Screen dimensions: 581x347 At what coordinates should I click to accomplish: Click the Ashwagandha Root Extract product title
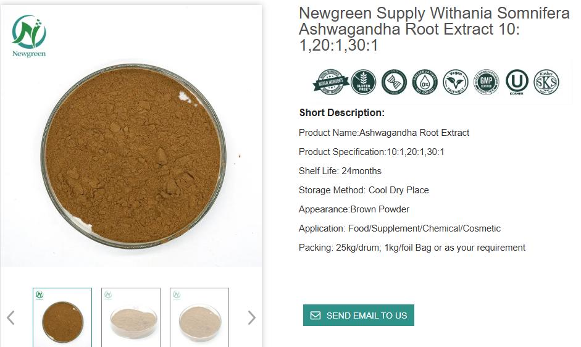tap(433, 29)
